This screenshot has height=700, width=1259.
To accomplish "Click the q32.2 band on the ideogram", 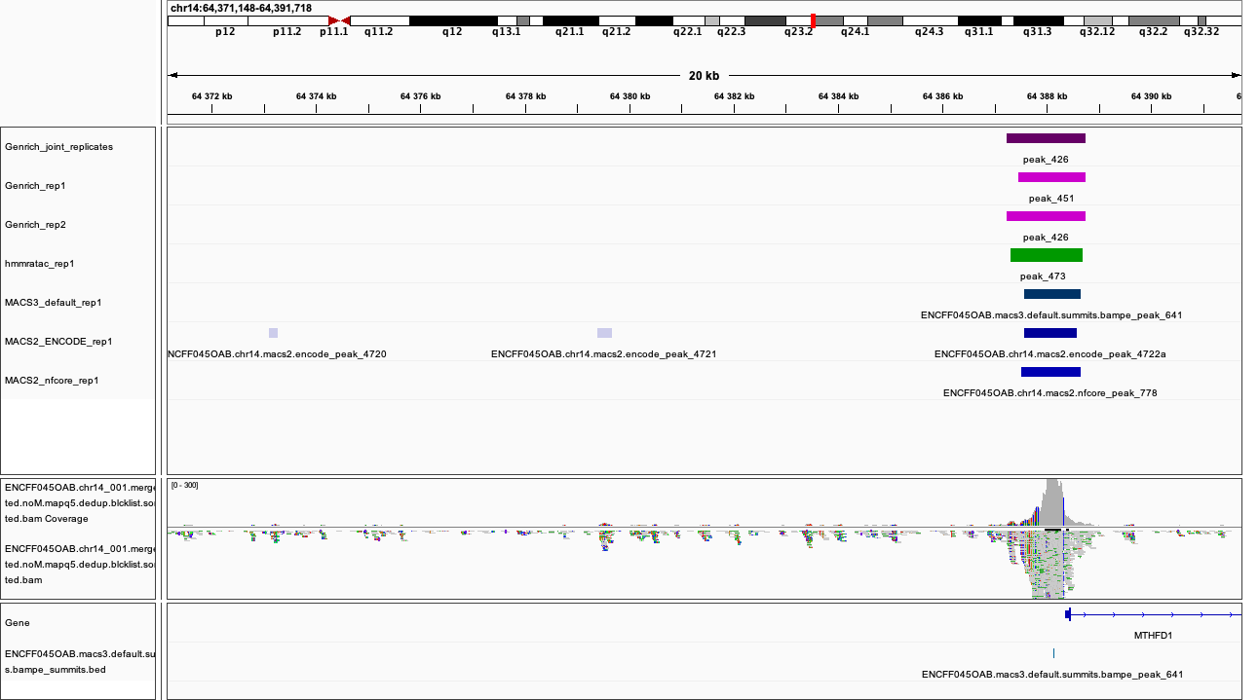I will coord(1154,20).
